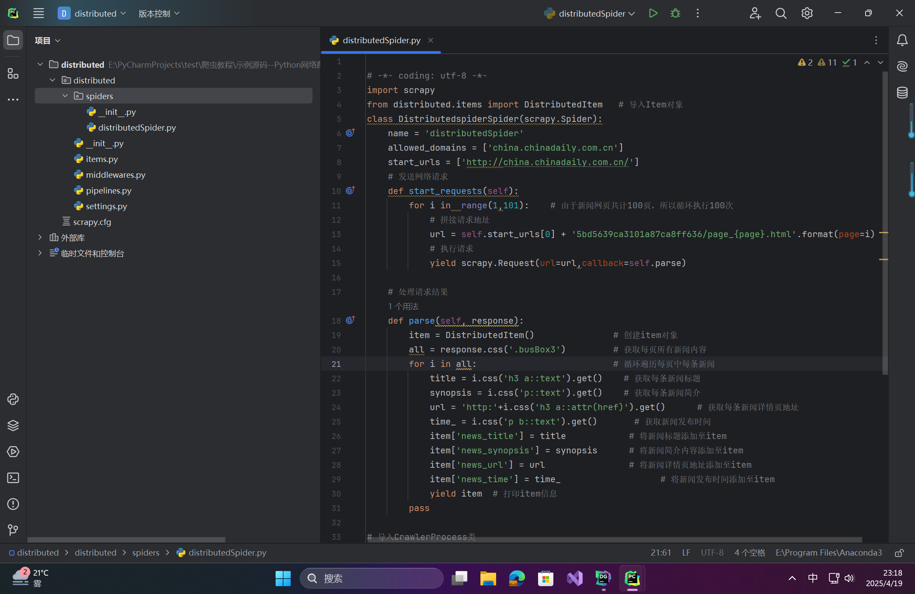Click the Windows taskbar search box
The height and width of the screenshot is (594, 915).
coord(371,578)
